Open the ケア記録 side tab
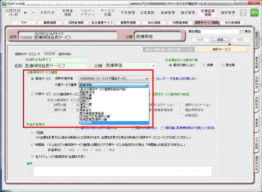The image size is (262, 192). click(257, 143)
